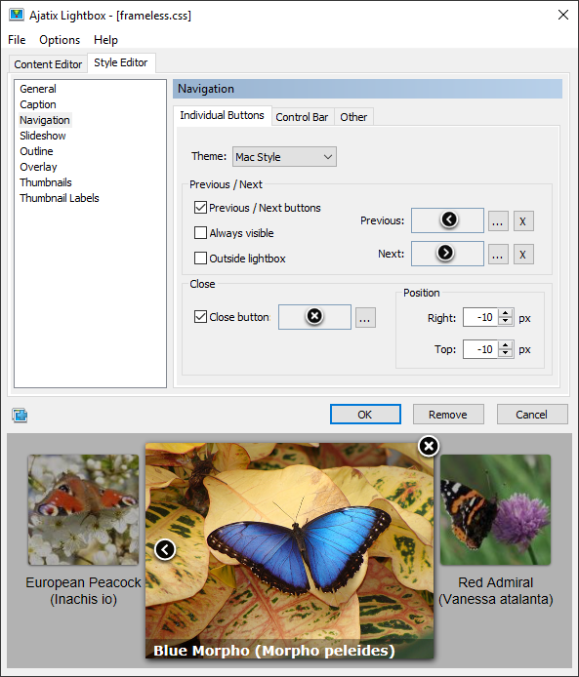Click the previous arrow on Blue Morpho image
579x677 pixels.
(165, 549)
